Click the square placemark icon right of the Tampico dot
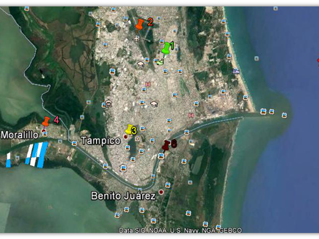Viewport: 319px width, 239px height. click(137, 139)
